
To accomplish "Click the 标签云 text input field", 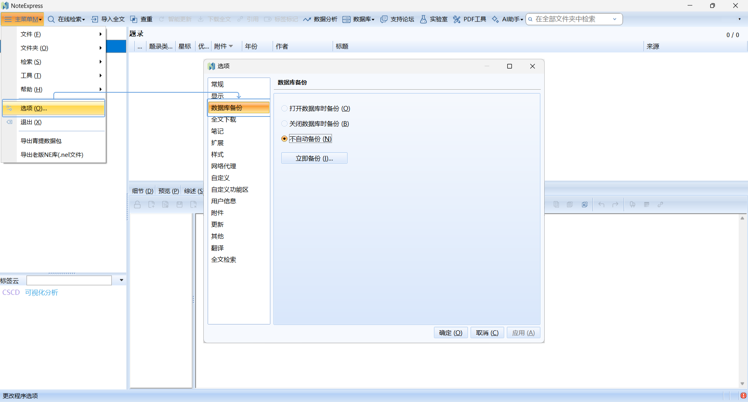I will pos(69,280).
